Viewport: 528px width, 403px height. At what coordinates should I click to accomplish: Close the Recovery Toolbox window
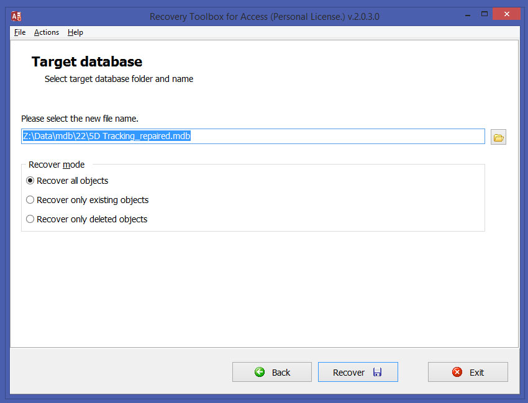[x=506, y=14]
